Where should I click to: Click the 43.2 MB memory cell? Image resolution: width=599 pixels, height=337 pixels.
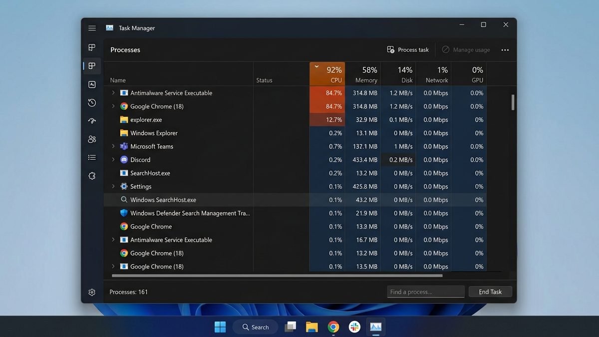coord(363,200)
